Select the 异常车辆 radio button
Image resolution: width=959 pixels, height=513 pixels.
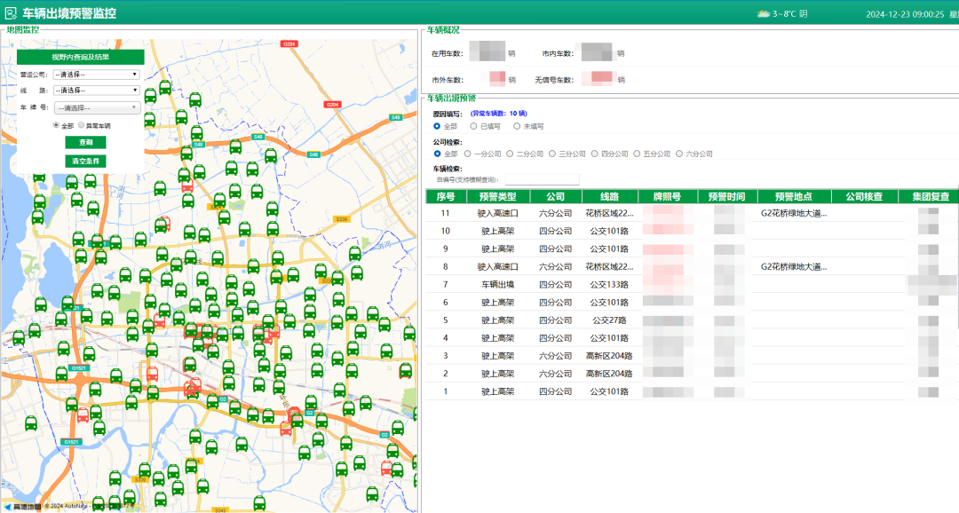(81, 126)
